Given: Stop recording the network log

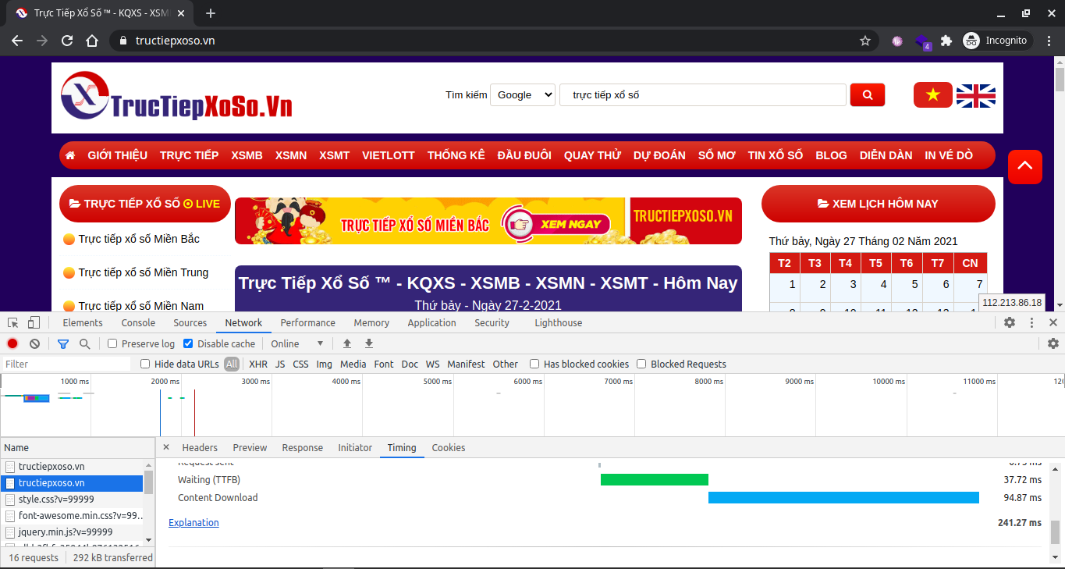Looking at the screenshot, I should pyautogui.click(x=12, y=343).
